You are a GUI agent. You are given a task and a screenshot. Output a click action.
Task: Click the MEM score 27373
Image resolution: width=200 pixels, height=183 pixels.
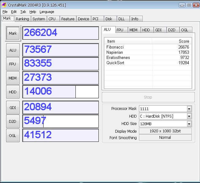(61, 78)
